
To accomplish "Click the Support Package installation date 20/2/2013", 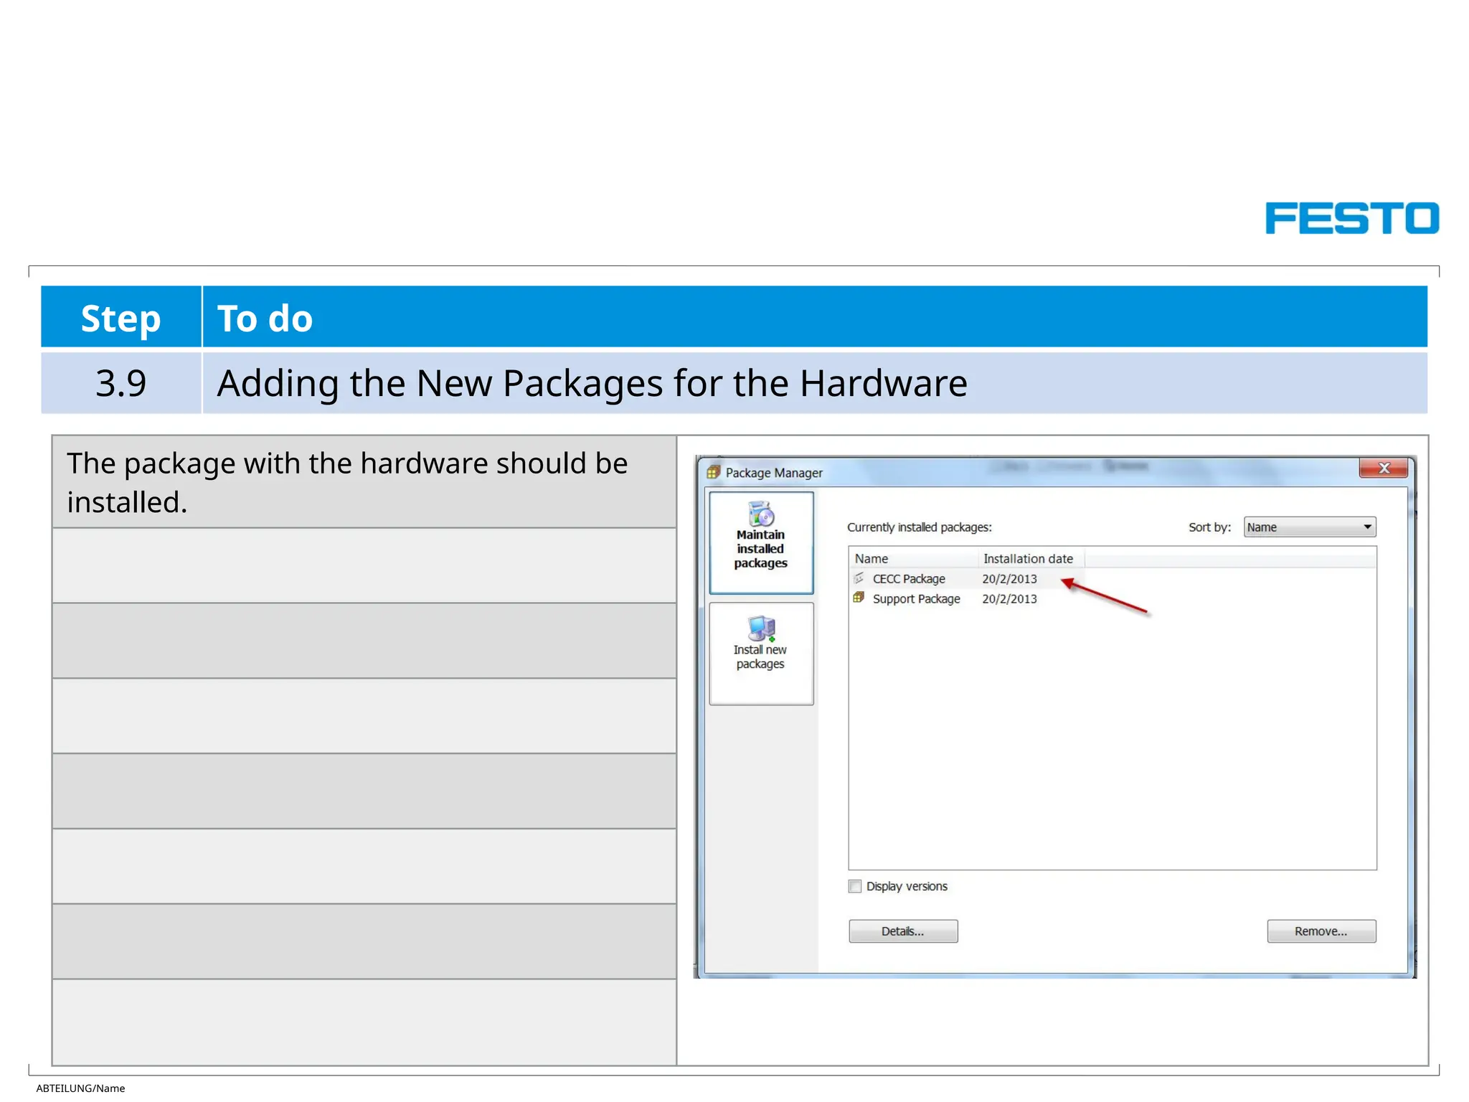I will [1009, 599].
